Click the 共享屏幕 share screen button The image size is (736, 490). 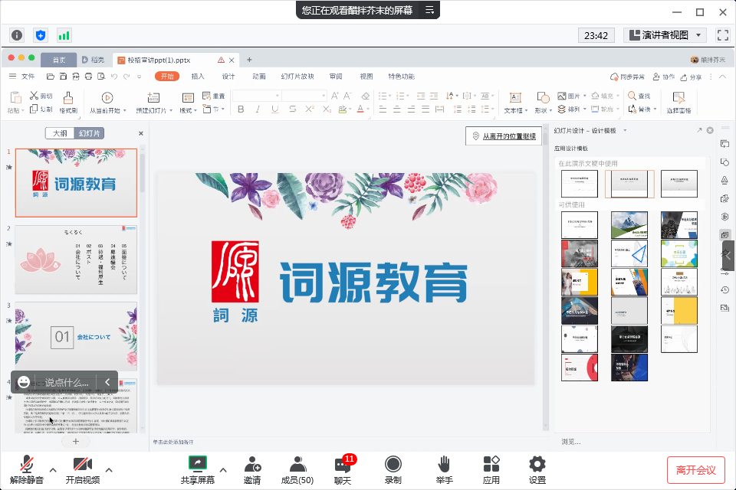(197, 469)
